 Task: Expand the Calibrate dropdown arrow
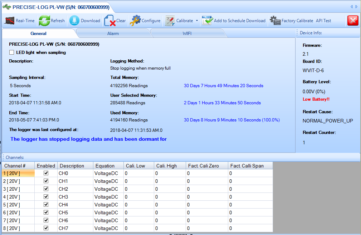(x=197, y=21)
